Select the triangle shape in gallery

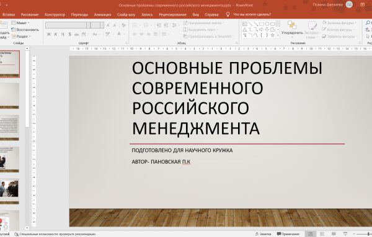point(245,29)
